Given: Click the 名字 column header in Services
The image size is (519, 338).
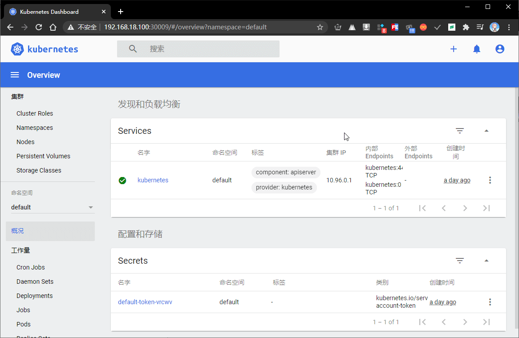Looking at the screenshot, I should coord(144,153).
